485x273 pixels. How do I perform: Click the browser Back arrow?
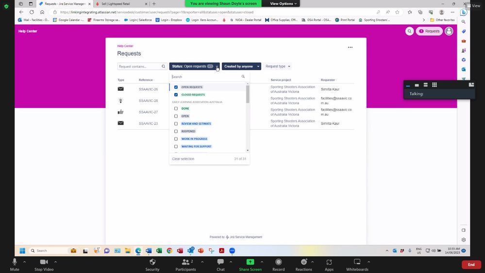21,12
